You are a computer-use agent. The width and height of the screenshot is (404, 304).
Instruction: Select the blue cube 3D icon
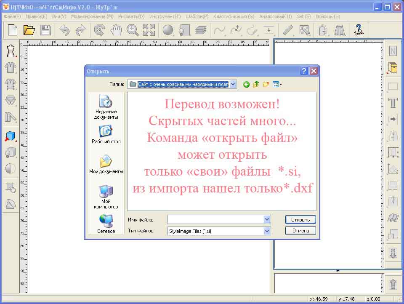click(11, 136)
